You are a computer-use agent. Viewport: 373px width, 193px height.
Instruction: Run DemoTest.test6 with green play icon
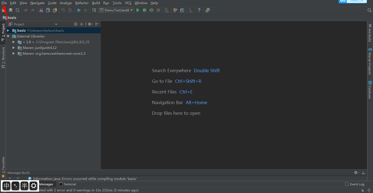pos(138,10)
